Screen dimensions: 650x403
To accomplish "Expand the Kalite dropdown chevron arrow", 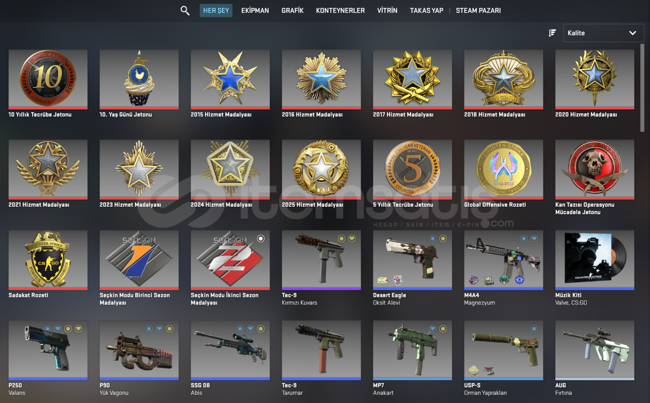I will coord(632,33).
